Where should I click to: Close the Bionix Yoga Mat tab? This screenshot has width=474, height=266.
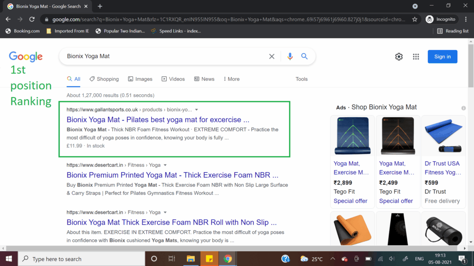pos(86,6)
